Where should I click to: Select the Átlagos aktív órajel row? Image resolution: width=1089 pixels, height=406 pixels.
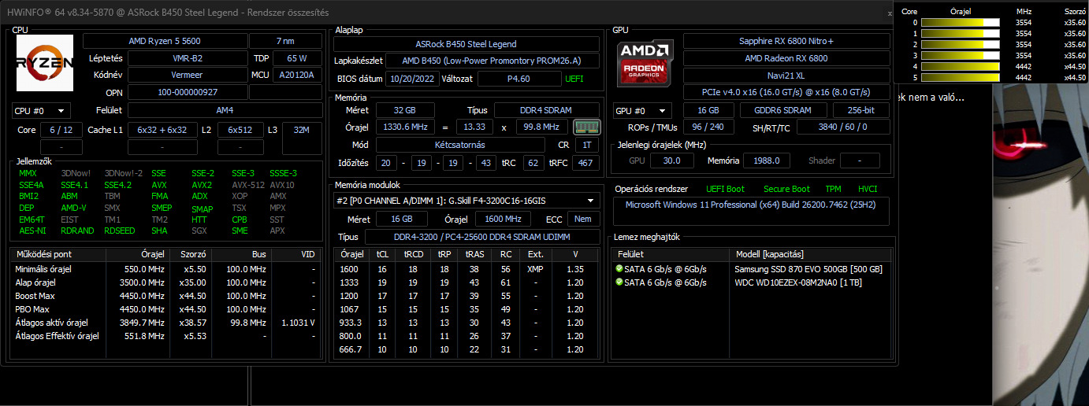click(165, 323)
